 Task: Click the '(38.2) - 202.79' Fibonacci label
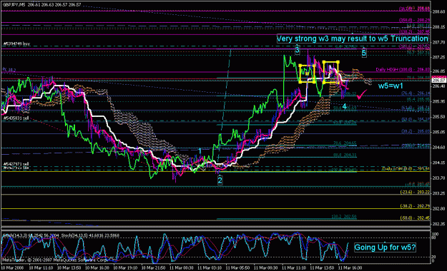pos(415,206)
